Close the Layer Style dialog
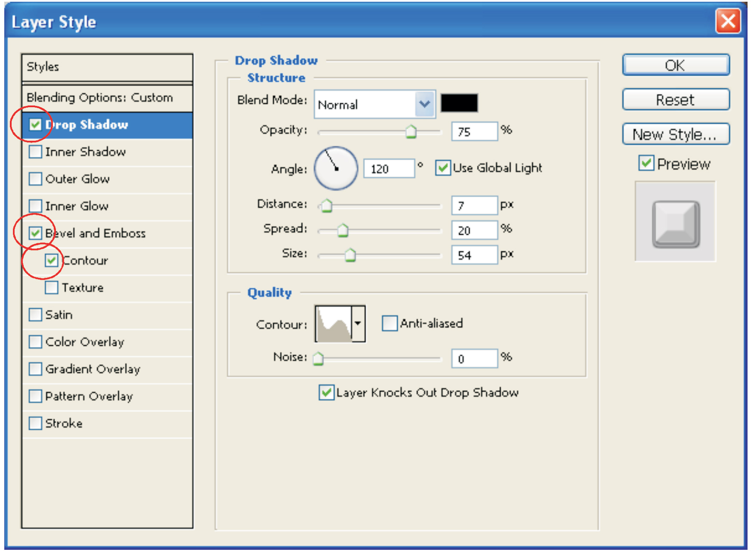 click(727, 21)
